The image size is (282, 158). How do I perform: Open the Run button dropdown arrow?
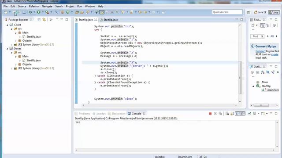pos(43,12)
